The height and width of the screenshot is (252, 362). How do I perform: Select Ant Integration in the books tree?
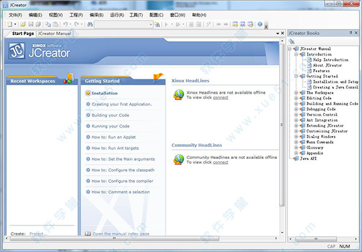pos(322,120)
